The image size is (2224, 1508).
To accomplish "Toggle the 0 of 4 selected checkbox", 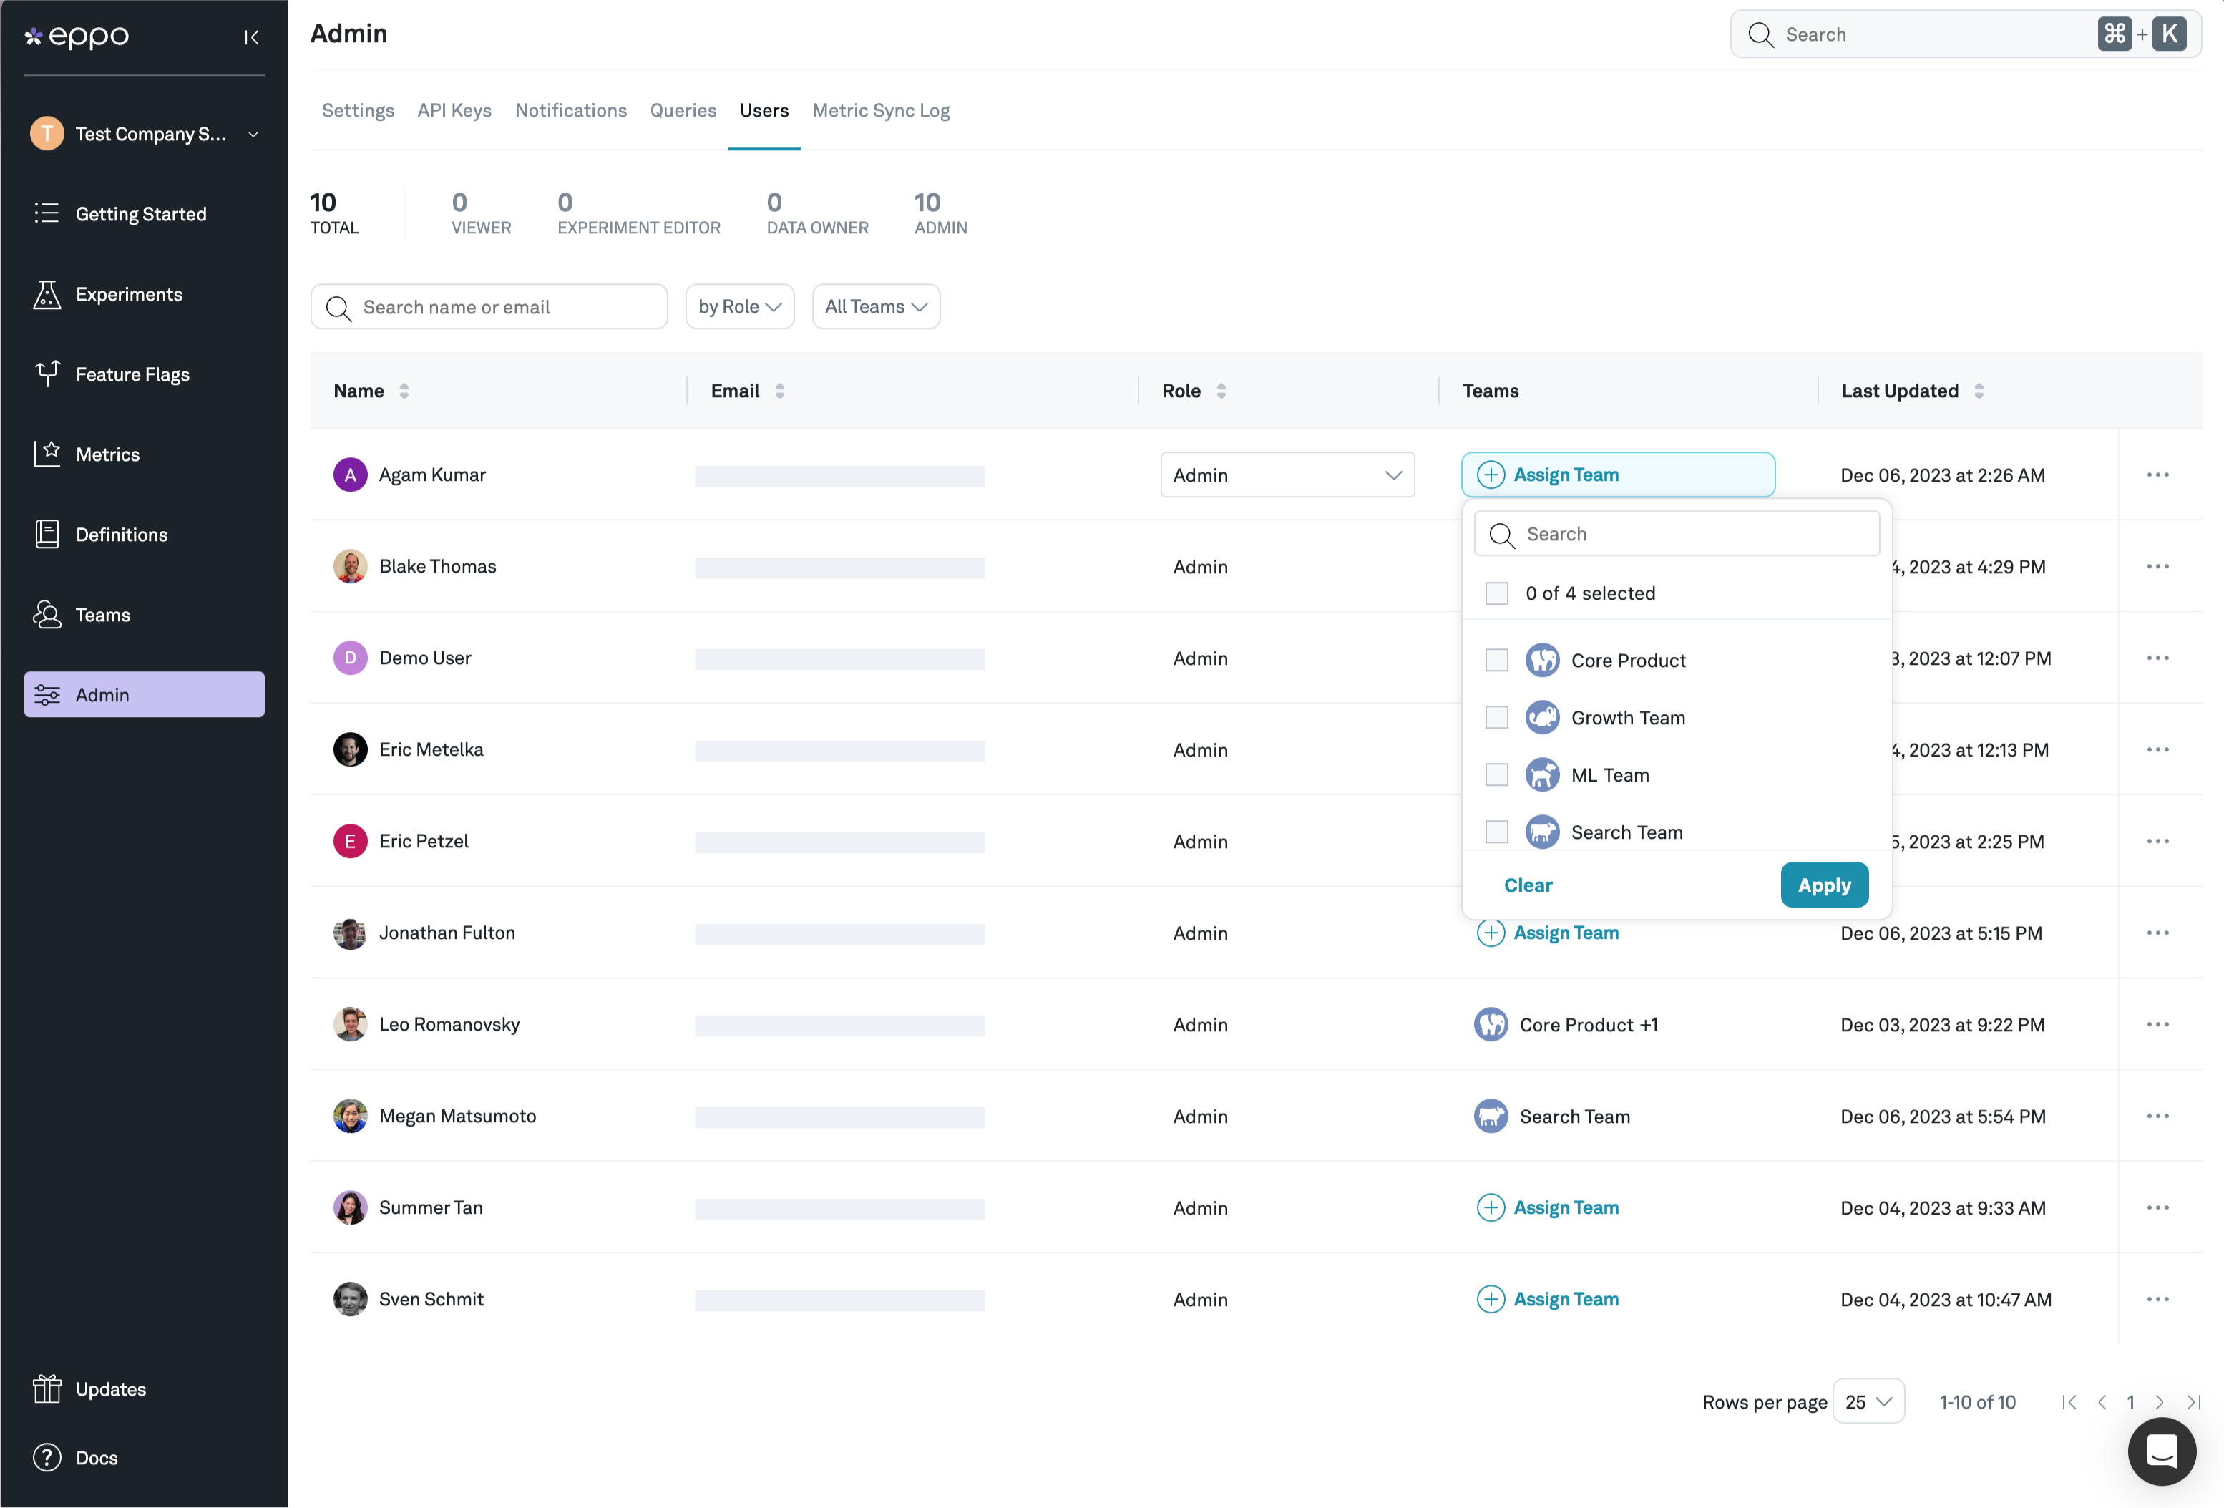I will click(1497, 593).
